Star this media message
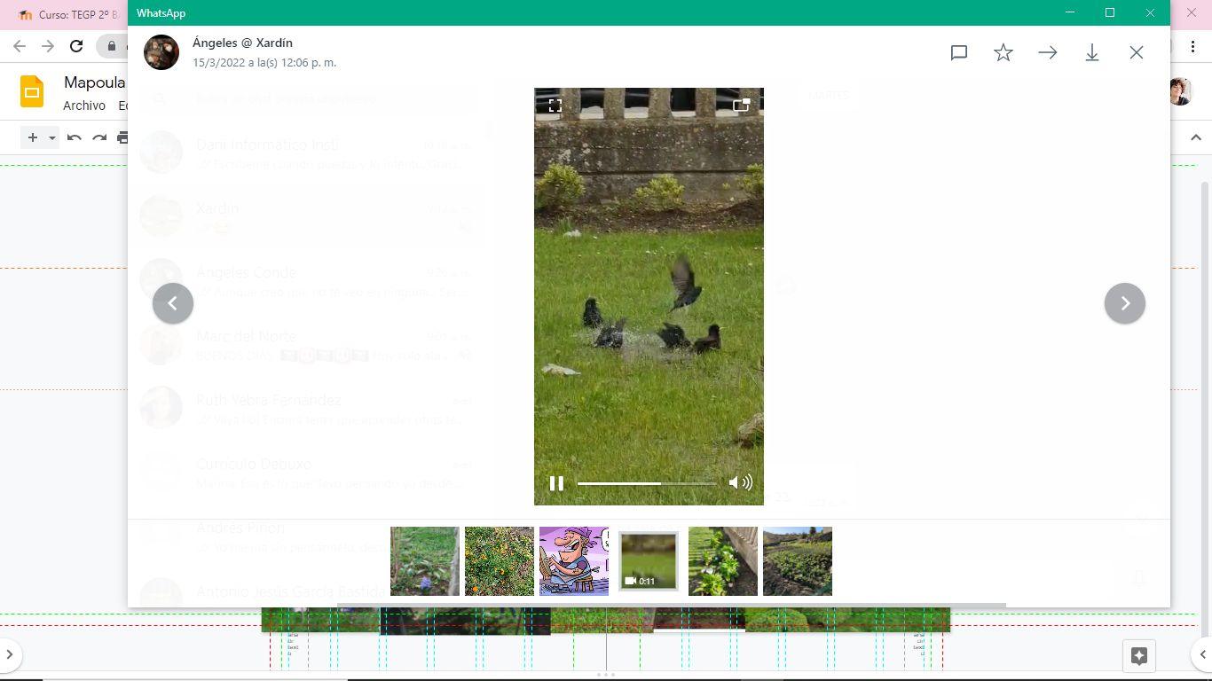The width and height of the screenshot is (1212, 681). 1003,53
